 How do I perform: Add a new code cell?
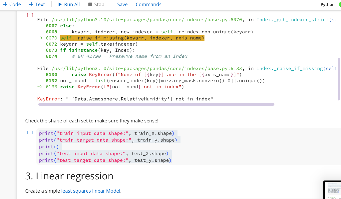(x=12, y=4)
